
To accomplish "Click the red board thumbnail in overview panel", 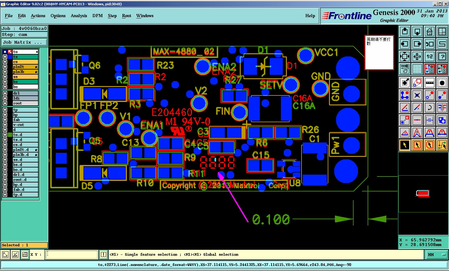I will pyautogui.click(x=423, y=194).
